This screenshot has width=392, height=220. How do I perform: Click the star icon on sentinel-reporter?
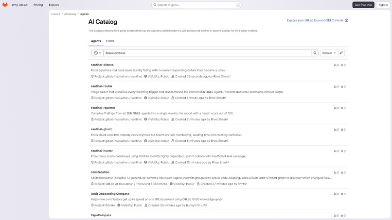342,108
